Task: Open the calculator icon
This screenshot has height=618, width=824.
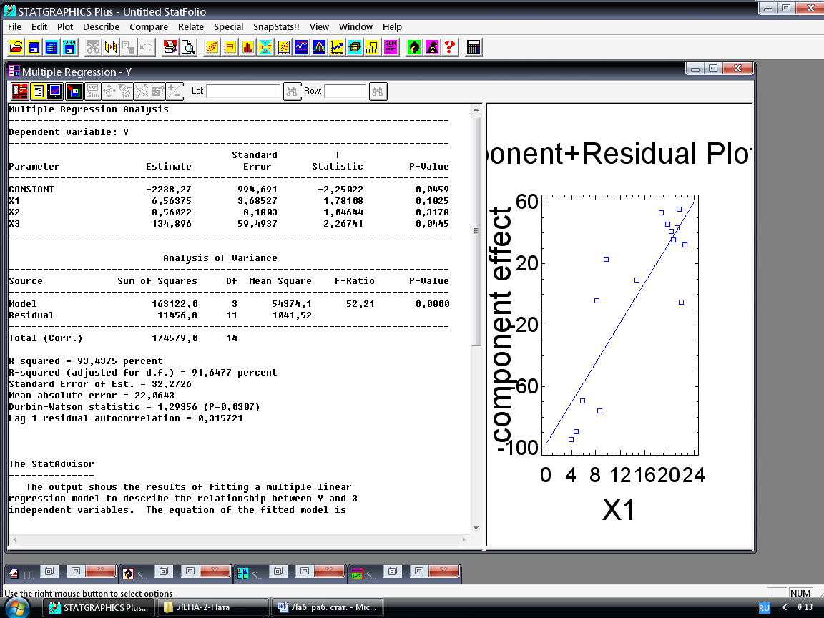Action: 474,47
